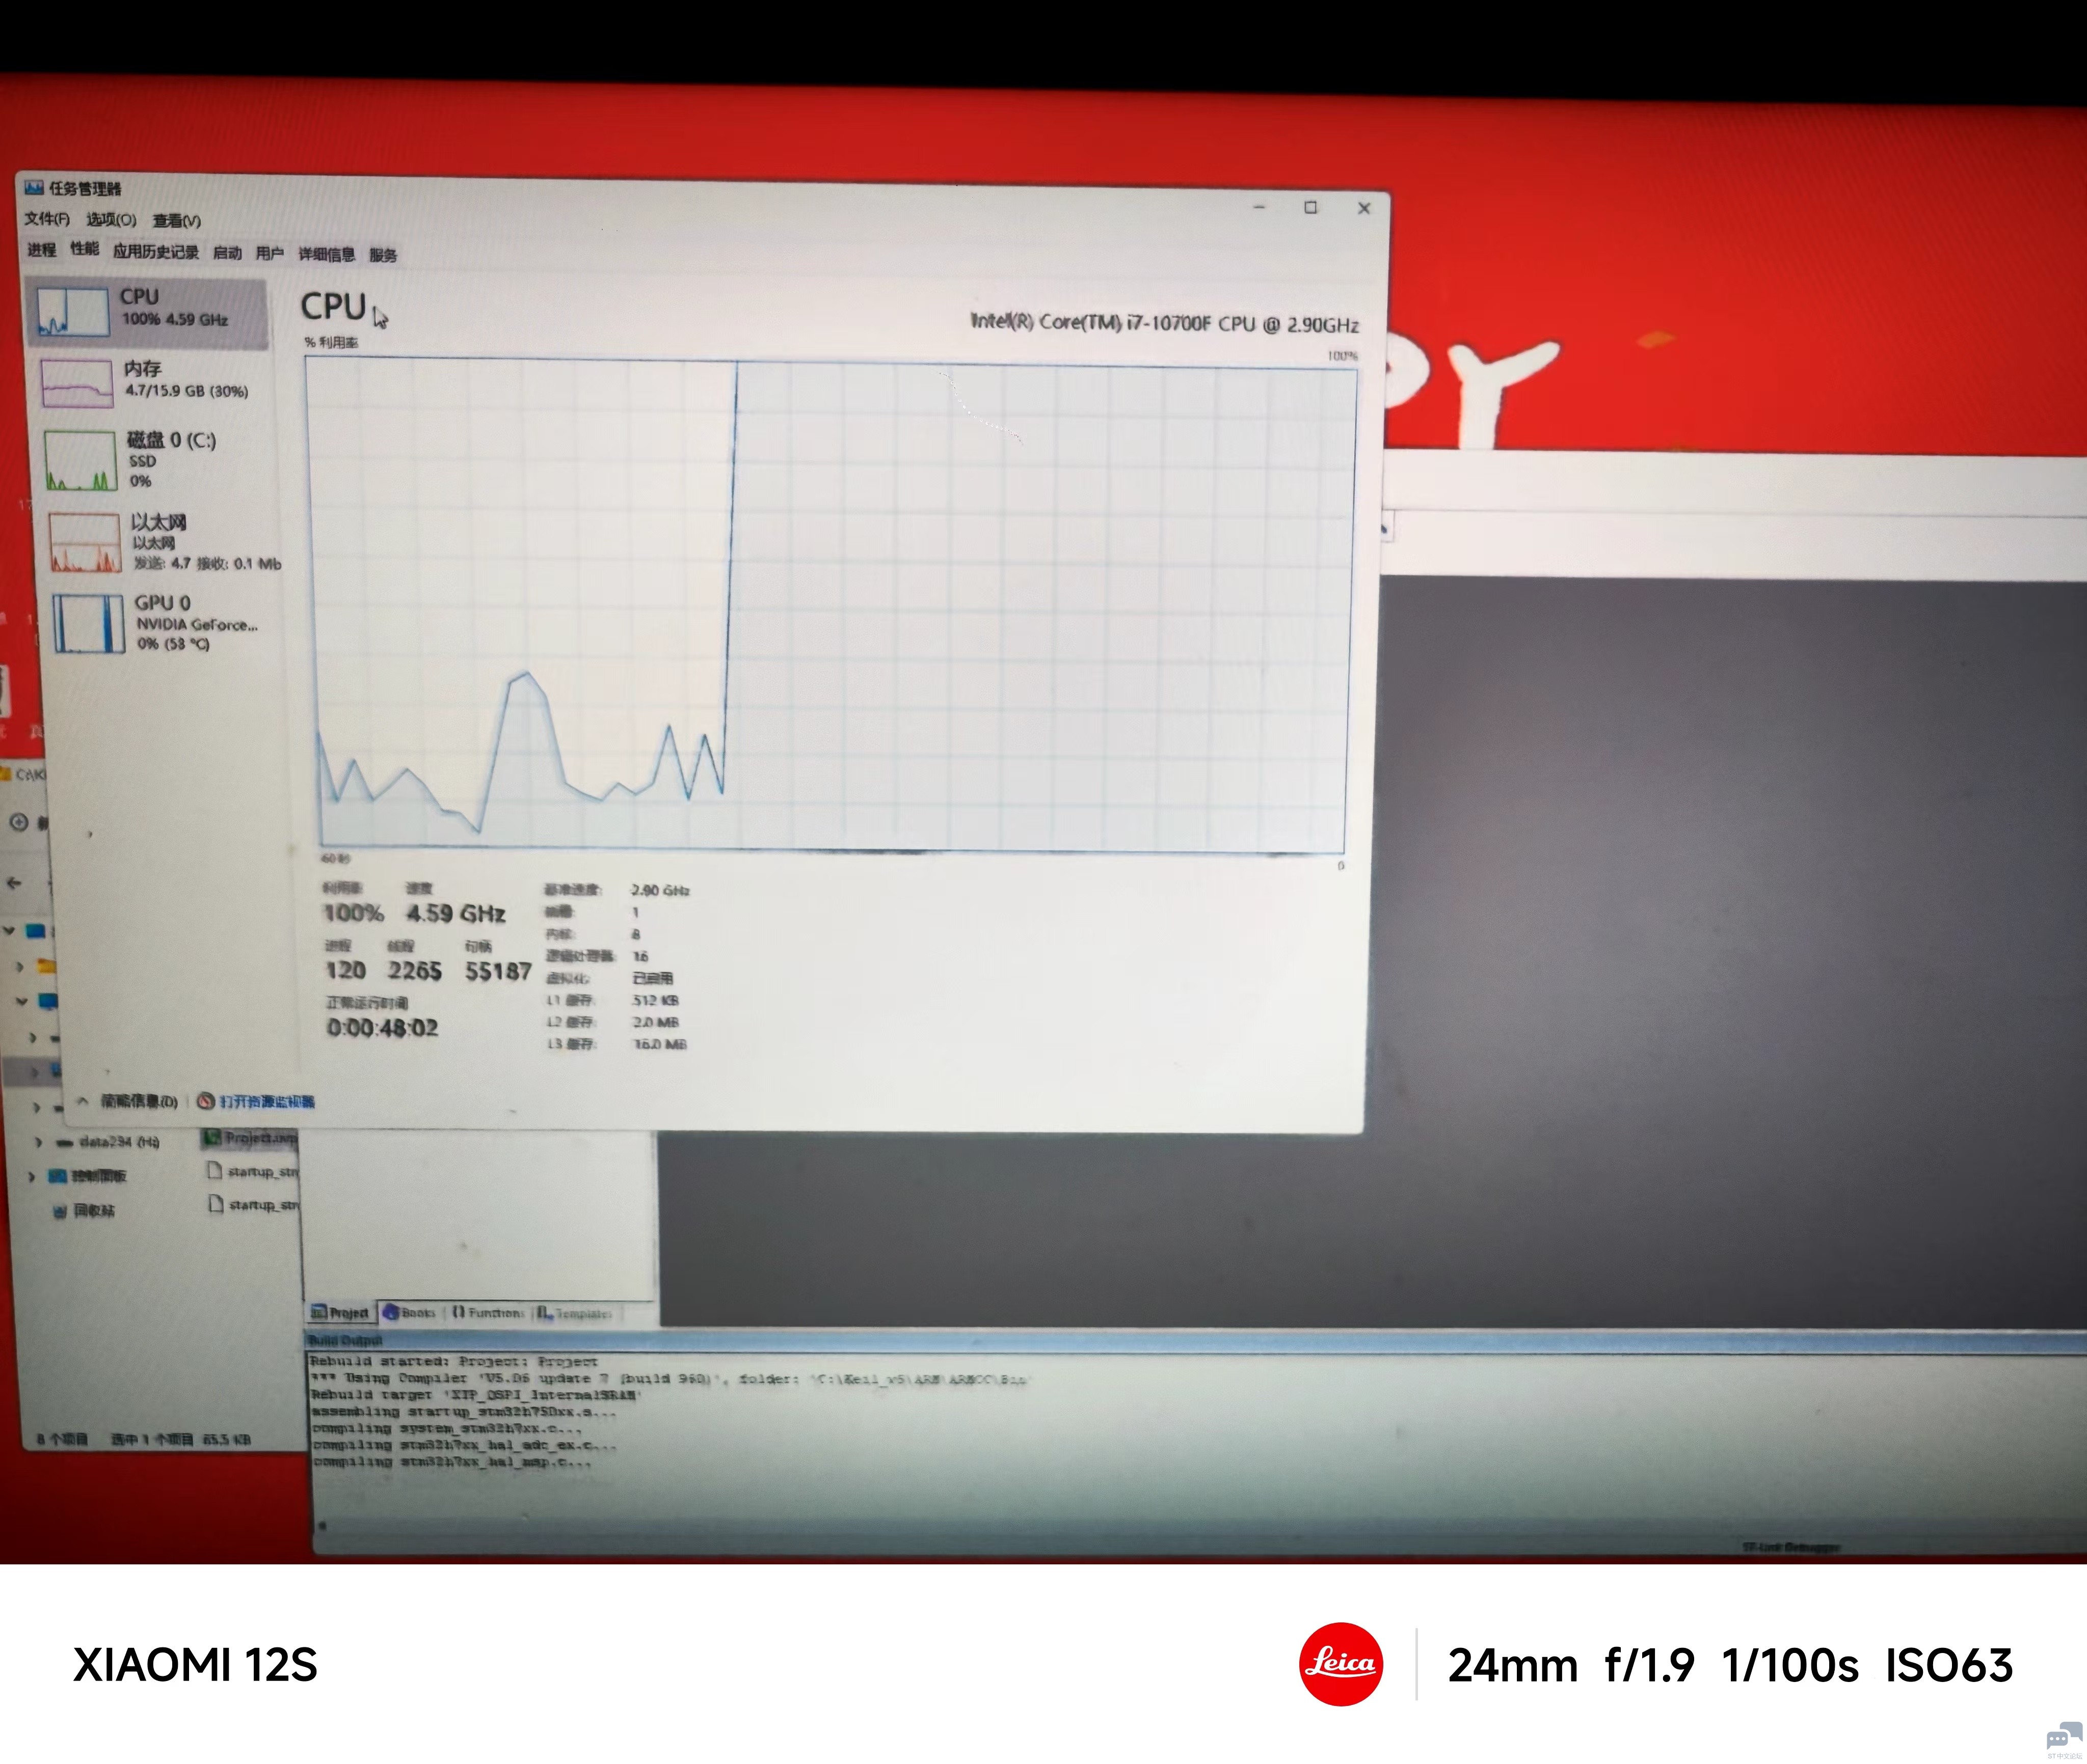This screenshot has width=2087, height=1764.
Task: Open the 文件(F) menu in Task Manager
Action: coord(47,219)
